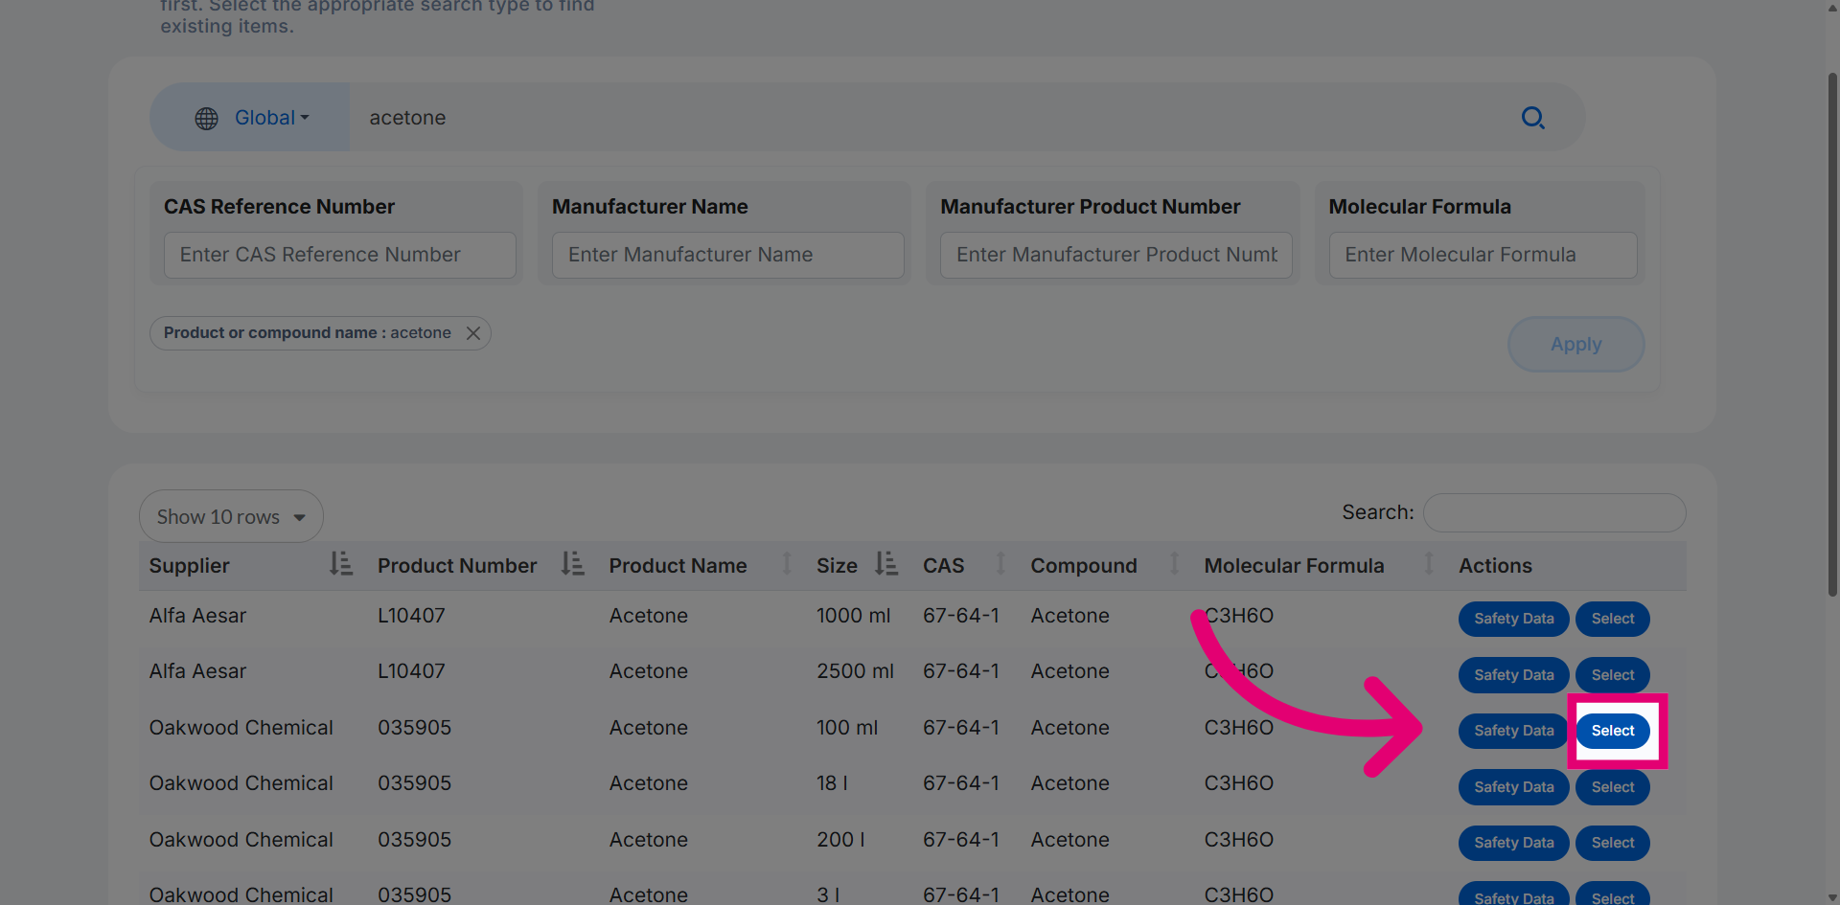Click the table Search input box

[x=1553, y=513]
